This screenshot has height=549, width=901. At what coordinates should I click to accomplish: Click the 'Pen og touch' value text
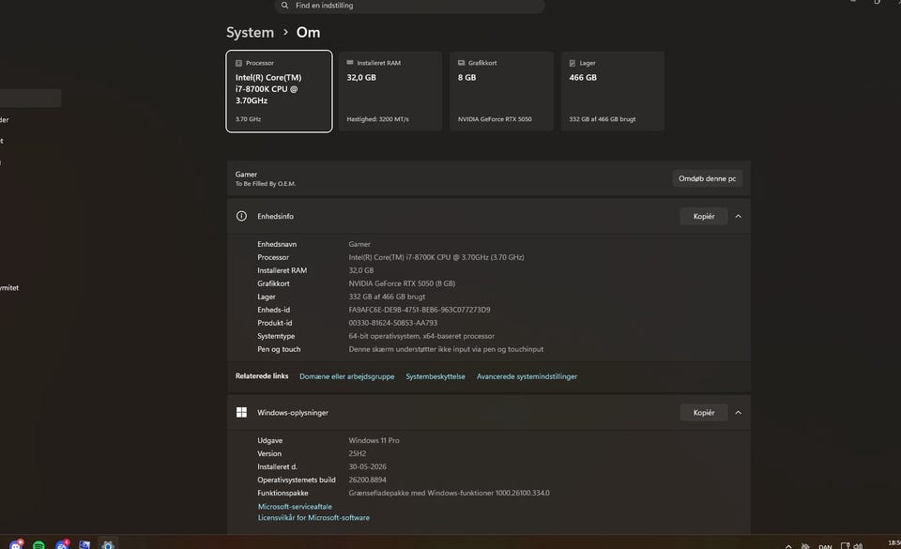coord(446,349)
